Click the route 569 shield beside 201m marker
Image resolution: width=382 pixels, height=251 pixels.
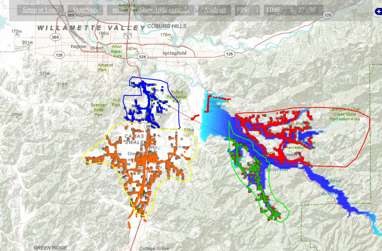55,37
